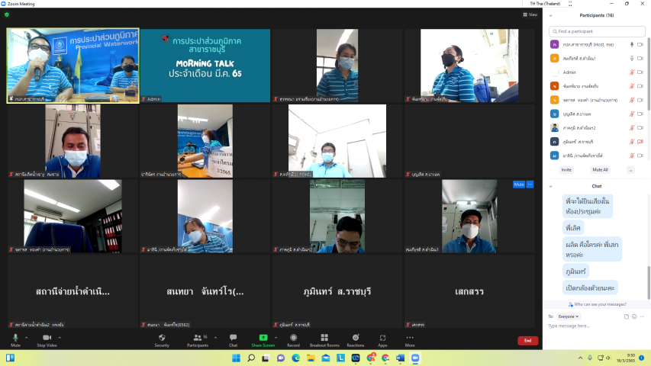651x366 pixels.
Task: Open the View layout menu
Action: [x=530, y=14]
